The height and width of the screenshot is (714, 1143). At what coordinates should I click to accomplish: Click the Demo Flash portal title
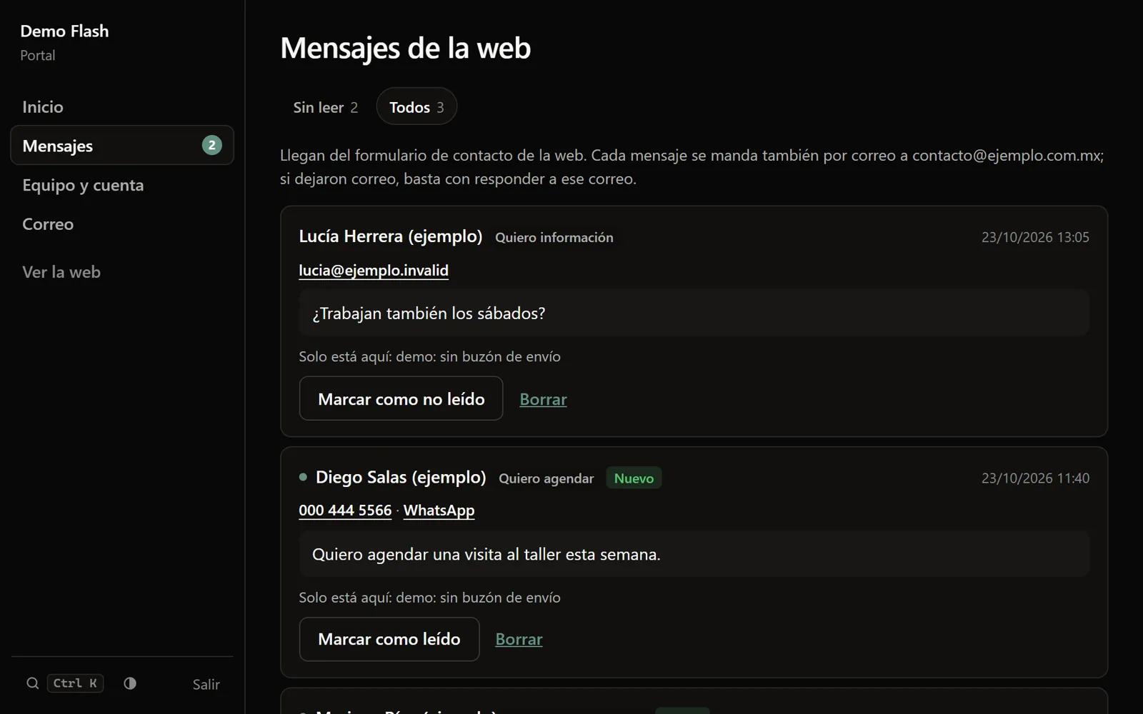(64, 31)
